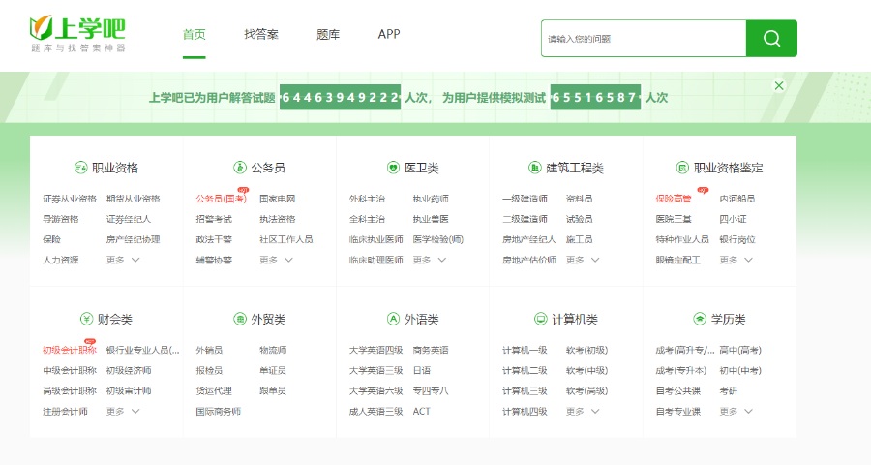Expand 更多 under 职业资格鉴定
The image size is (871, 465).
tap(736, 260)
